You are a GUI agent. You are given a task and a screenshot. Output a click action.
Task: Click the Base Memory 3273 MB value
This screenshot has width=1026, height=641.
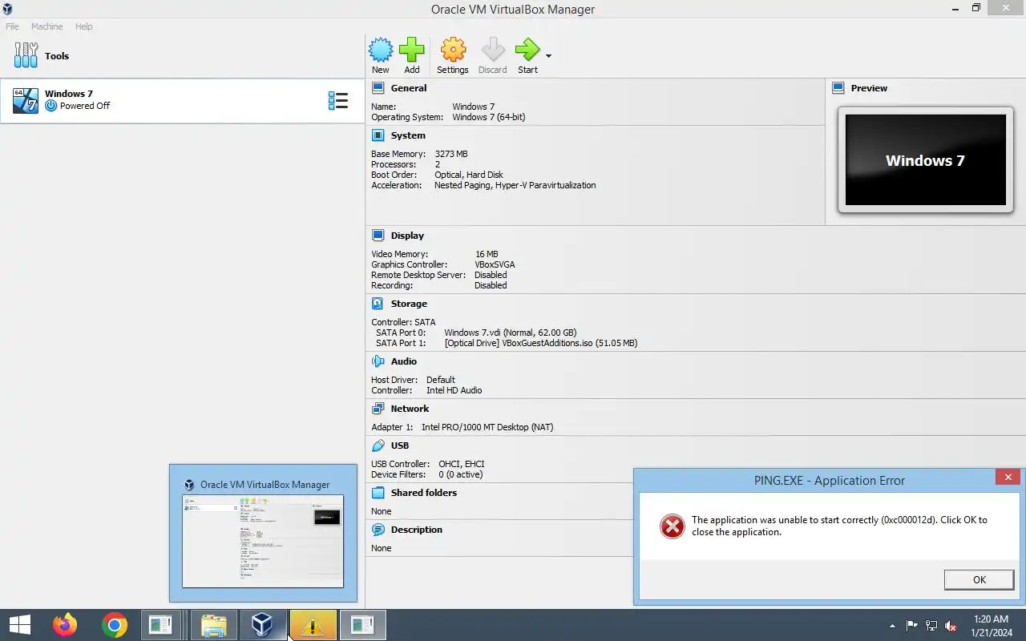click(451, 154)
